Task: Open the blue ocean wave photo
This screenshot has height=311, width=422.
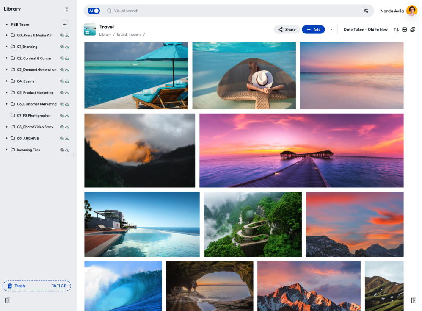Action: pyautogui.click(x=123, y=286)
